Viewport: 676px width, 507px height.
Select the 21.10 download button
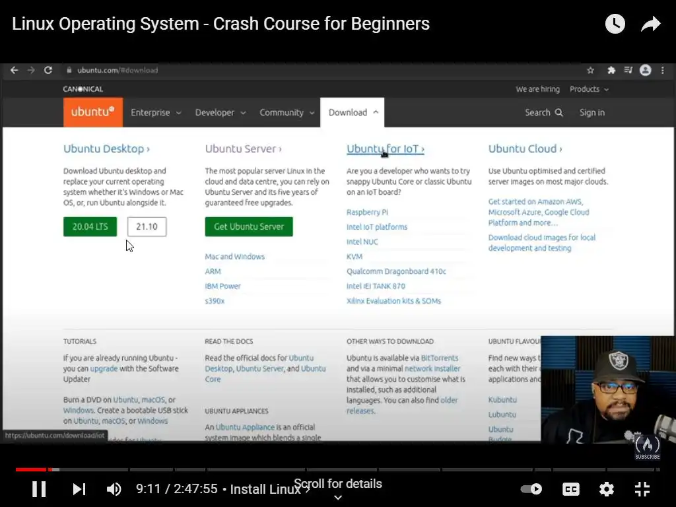147,227
